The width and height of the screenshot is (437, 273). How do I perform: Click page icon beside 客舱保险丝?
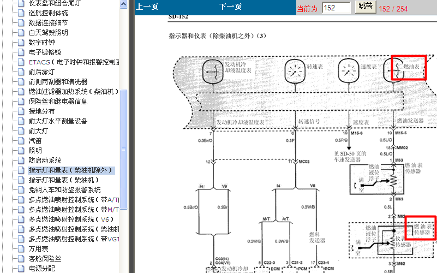click(21, 258)
